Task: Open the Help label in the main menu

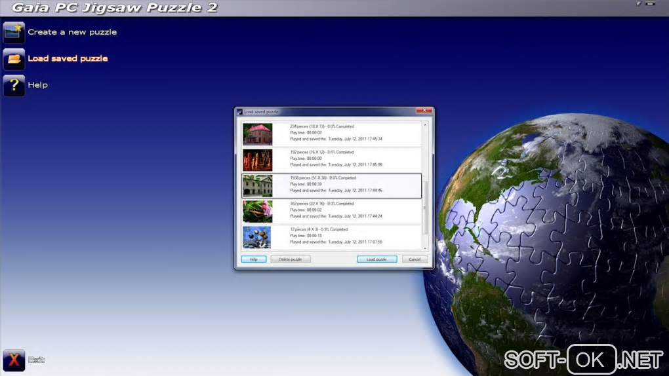Action: pyautogui.click(x=37, y=85)
